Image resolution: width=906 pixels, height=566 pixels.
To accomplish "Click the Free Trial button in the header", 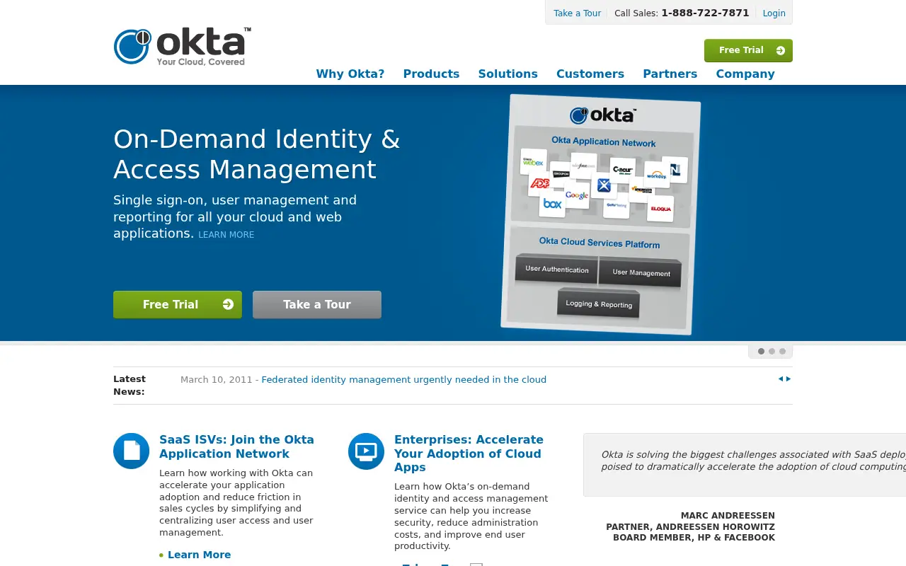I will [x=748, y=50].
